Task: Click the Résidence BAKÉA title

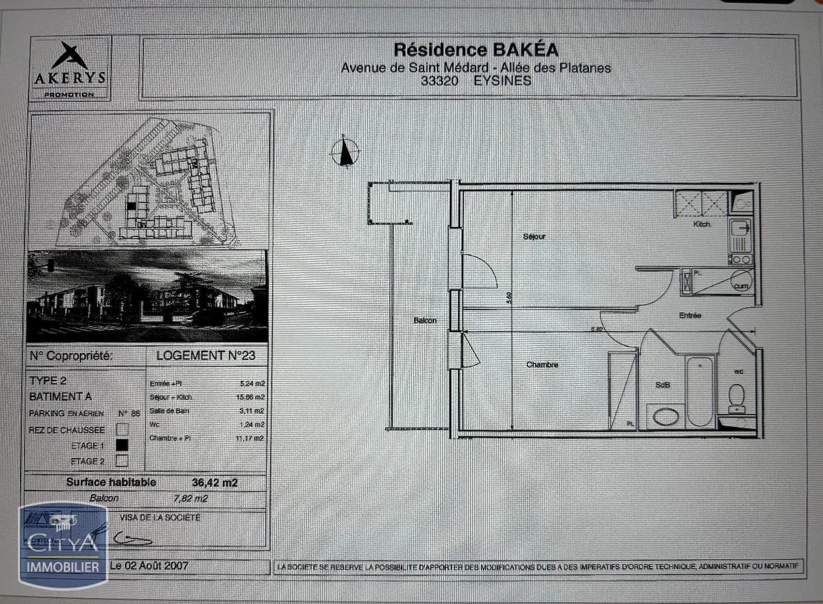Action: point(476,50)
